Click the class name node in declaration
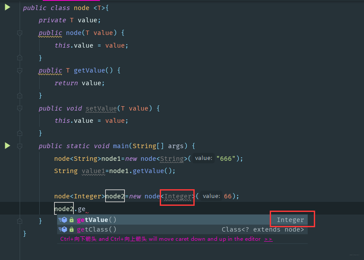 click(x=82, y=8)
